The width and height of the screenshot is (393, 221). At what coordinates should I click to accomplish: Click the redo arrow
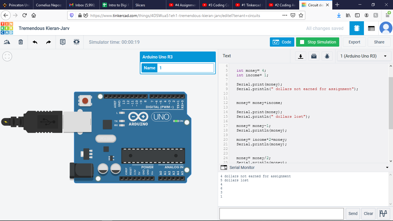pos(49,42)
